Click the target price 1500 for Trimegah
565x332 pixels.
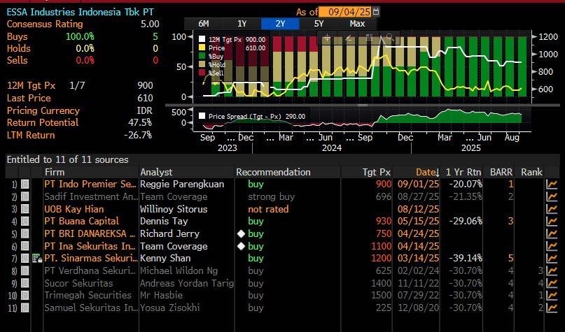point(382,296)
